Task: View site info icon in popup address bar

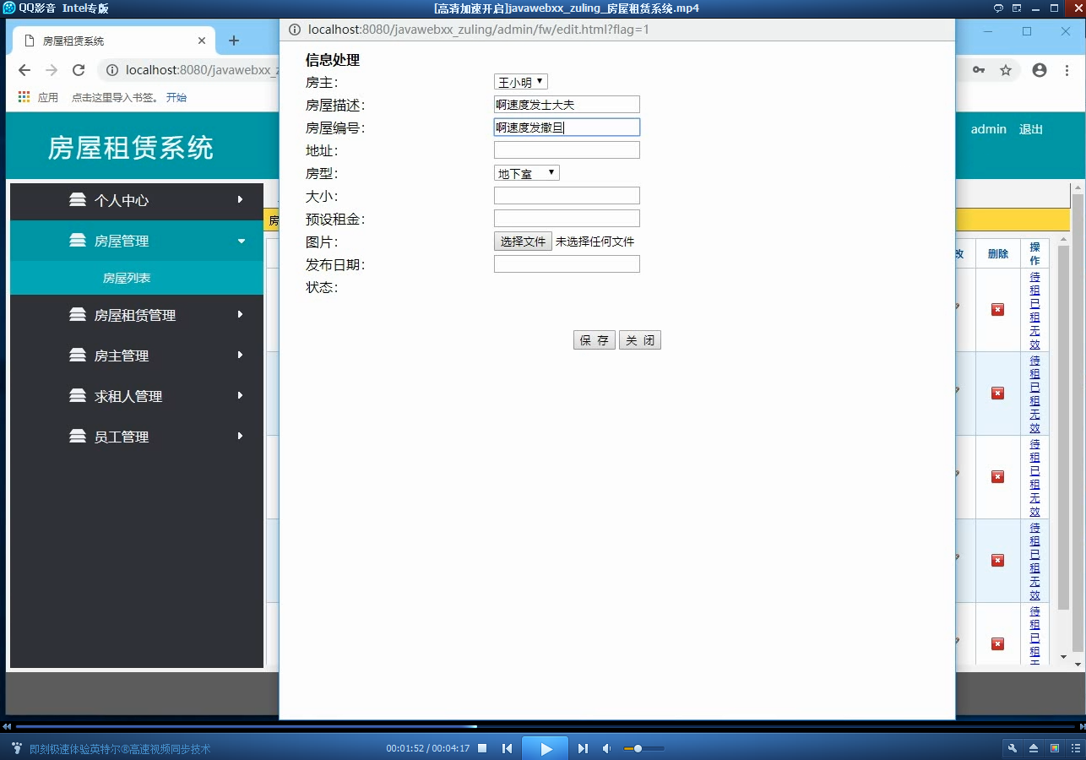Action: coord(295,30)
